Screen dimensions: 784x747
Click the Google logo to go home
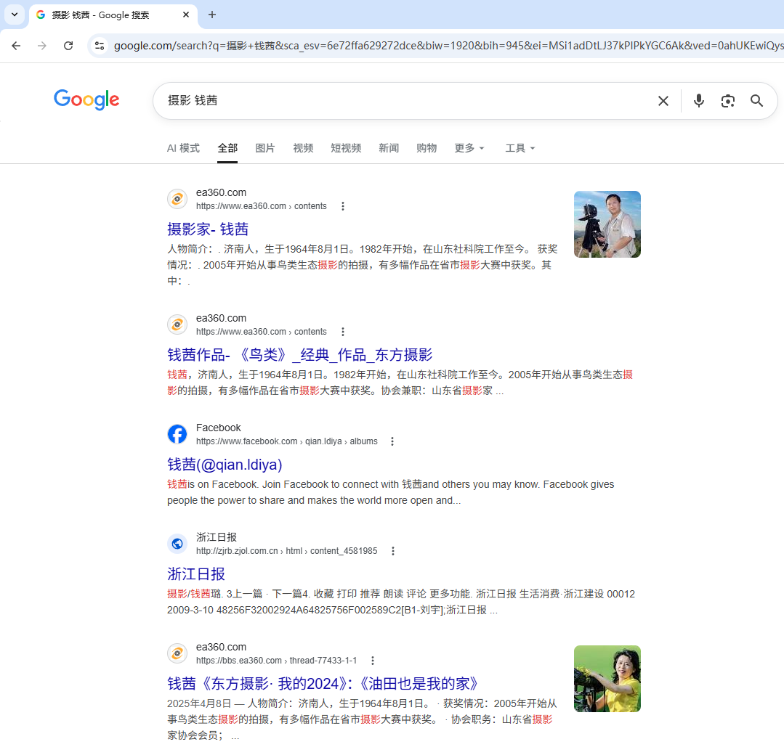point(86,100)
